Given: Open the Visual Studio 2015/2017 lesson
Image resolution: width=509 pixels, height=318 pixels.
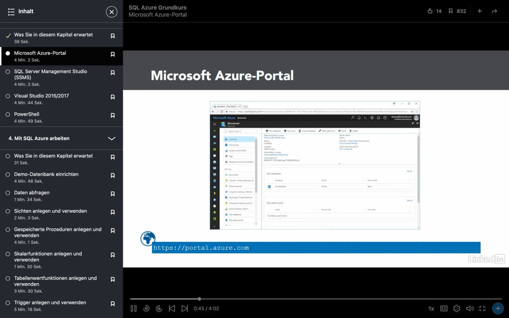Looking at the screenshot, I should [42, 96].
